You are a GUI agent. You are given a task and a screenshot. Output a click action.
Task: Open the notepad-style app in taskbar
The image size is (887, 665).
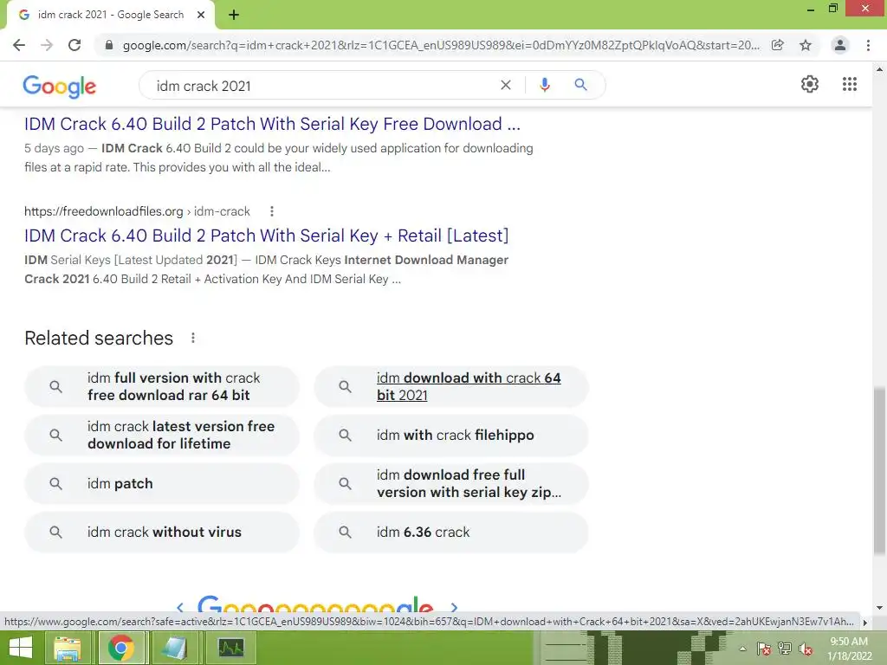pyautogui.click(x=176, y=648)
